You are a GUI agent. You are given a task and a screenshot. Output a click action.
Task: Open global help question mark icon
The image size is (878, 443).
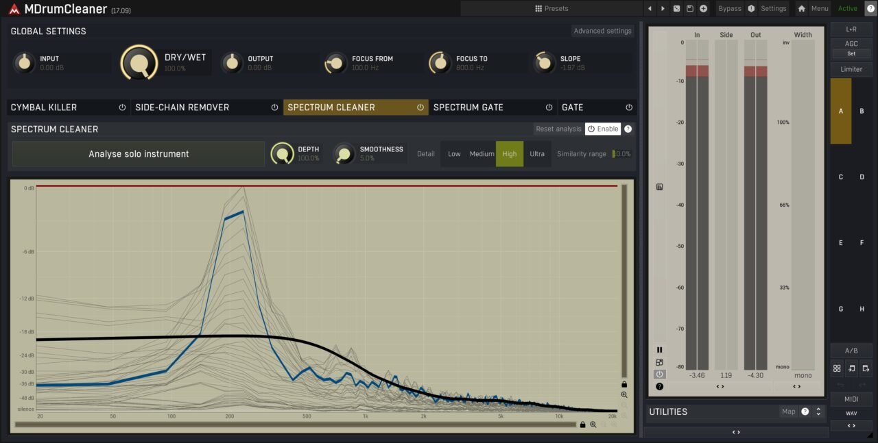[870, 8]
